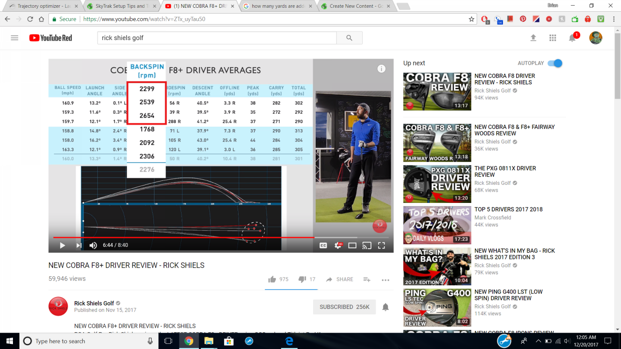Viewport: 621px width, 349px height.
Task: Open the PXG 0811X Driver Review thumbnail
Action: tap(437, 184)
